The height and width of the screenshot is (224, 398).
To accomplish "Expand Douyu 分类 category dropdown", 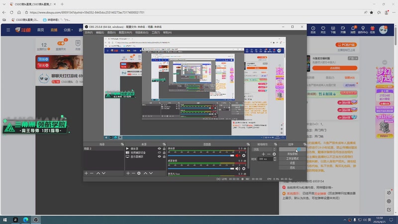I will coord(68,30).
